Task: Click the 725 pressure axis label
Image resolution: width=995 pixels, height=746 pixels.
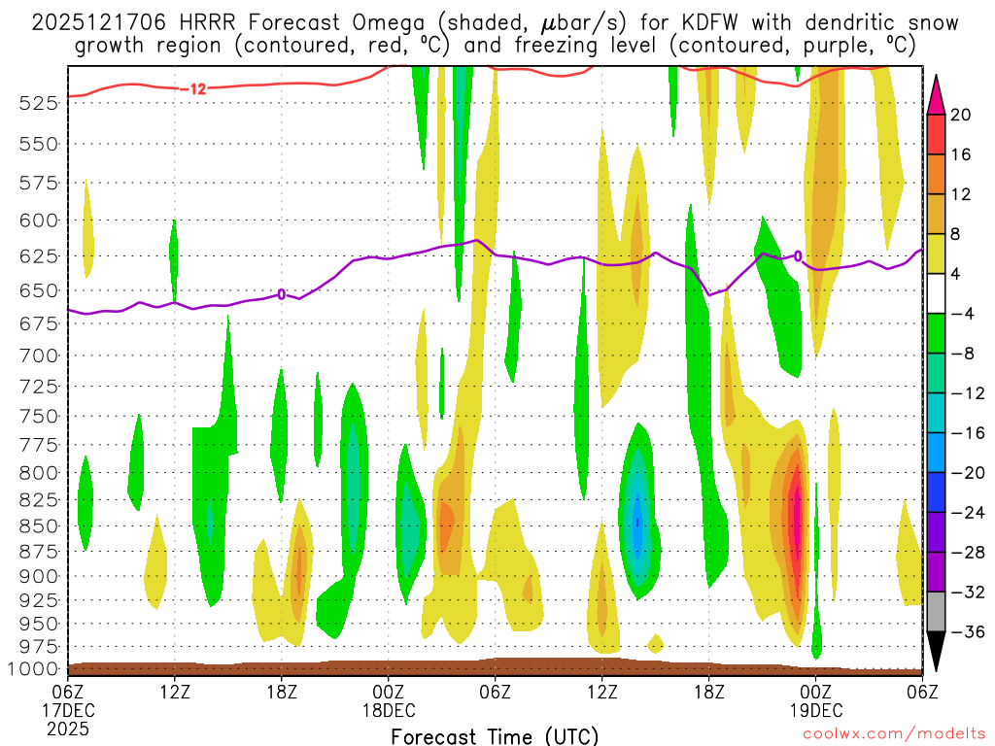Action: tap(39, 387)
